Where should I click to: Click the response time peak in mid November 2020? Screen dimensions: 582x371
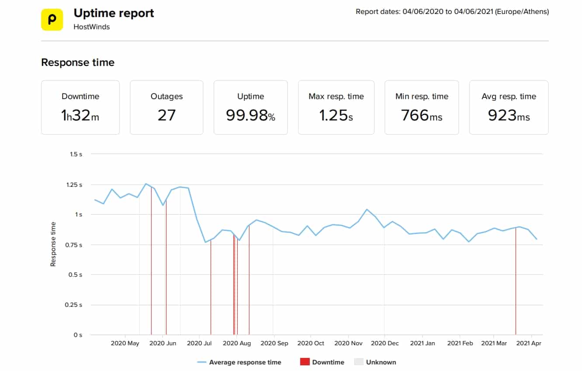(x=367, y=210)
